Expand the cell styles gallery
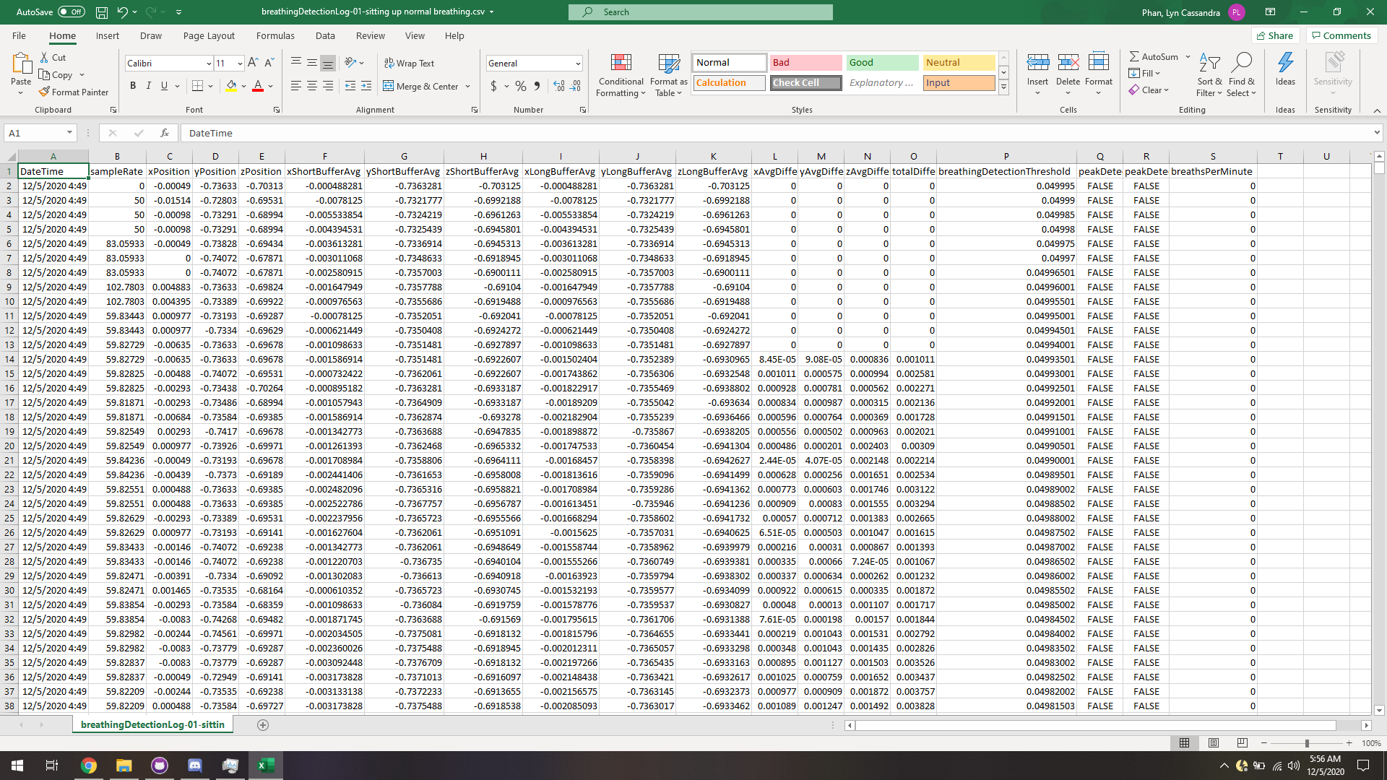Image resolution: width=1387 pixels, height=780 pixels. (1003, 88)
